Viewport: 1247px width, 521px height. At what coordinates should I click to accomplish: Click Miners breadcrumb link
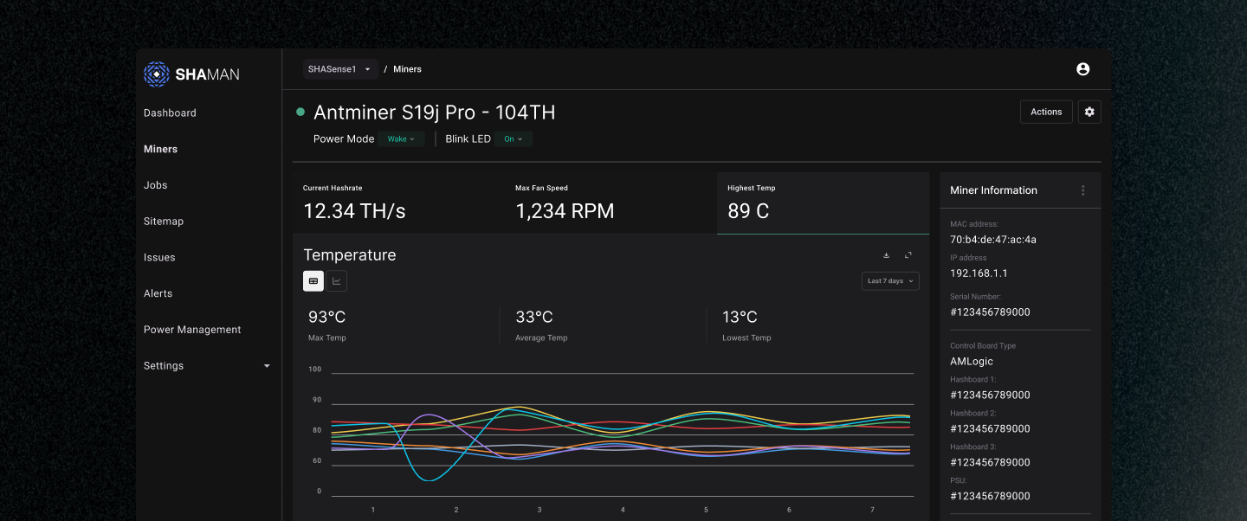(407, 69)
